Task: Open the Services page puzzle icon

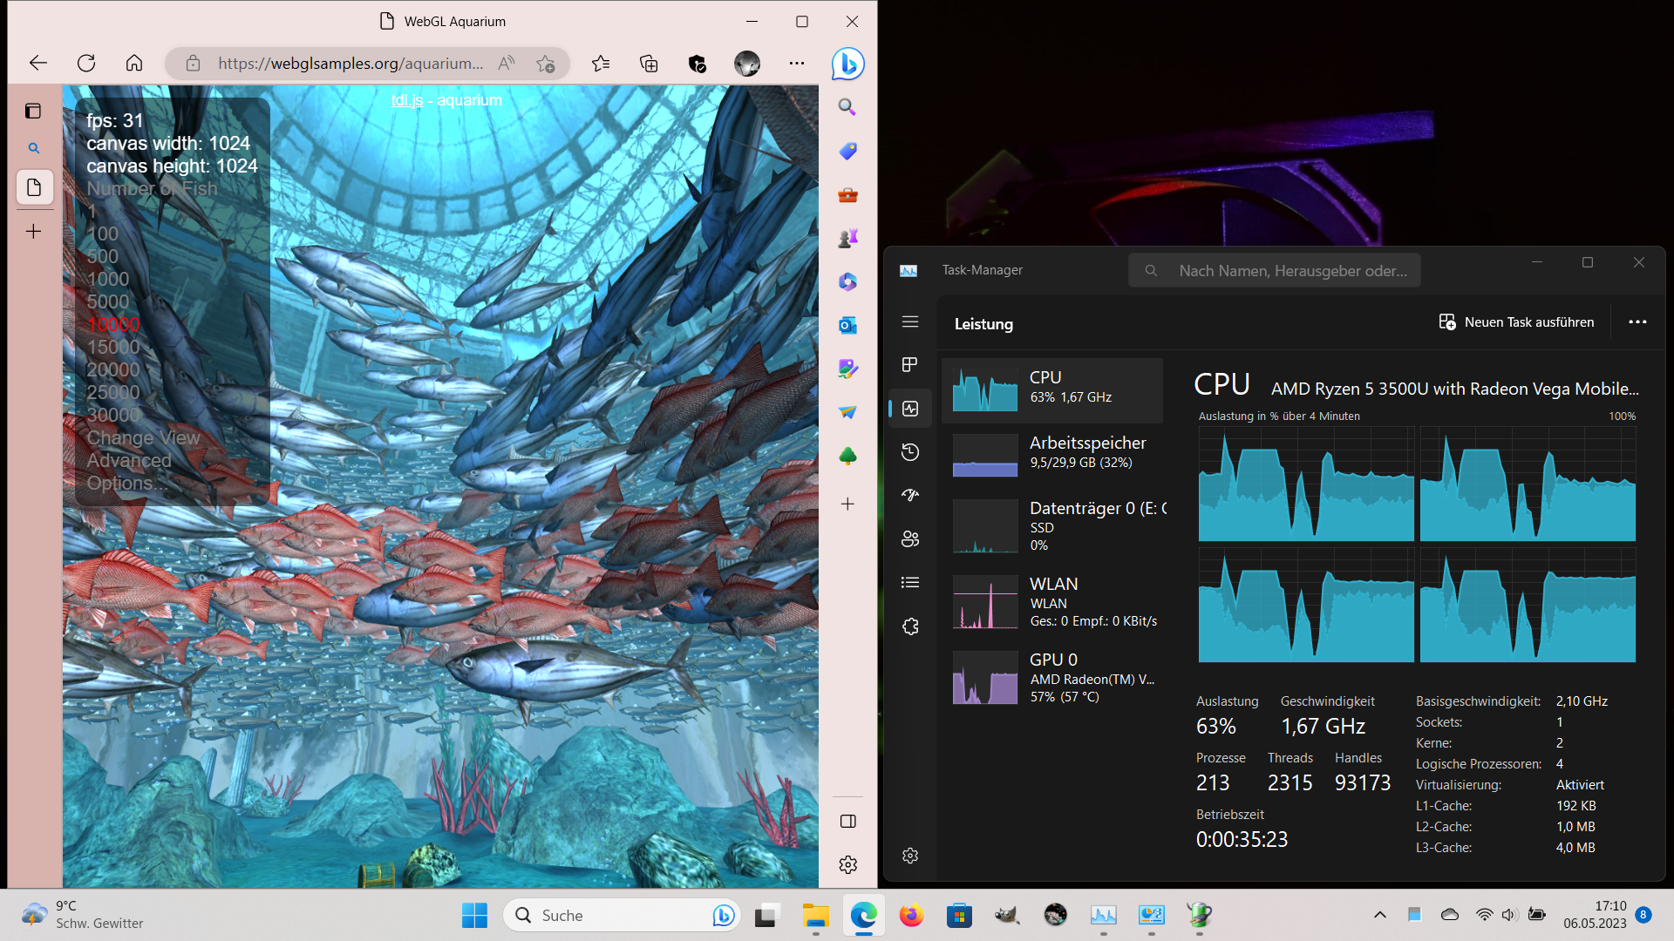Action: pyautogui.click(x=910, y=626)
